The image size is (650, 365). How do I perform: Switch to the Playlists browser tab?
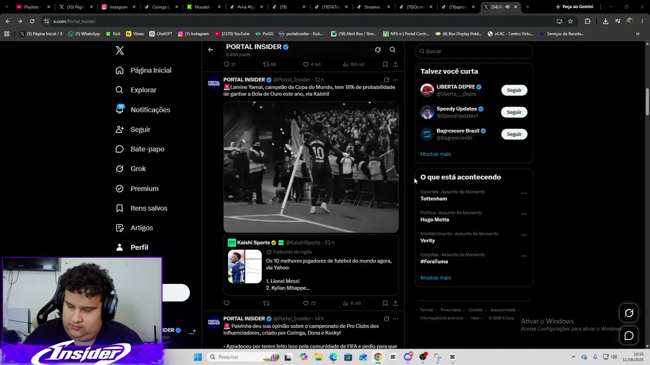click(x=33, y=7)
